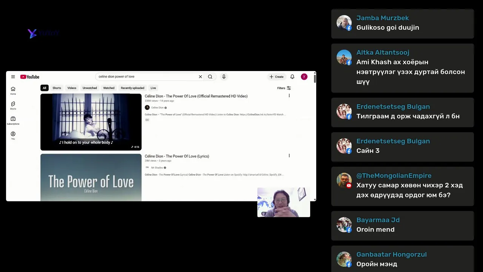Open the title Céline Dion - The Power Of Love (Lyrics)

coord(177,156)
